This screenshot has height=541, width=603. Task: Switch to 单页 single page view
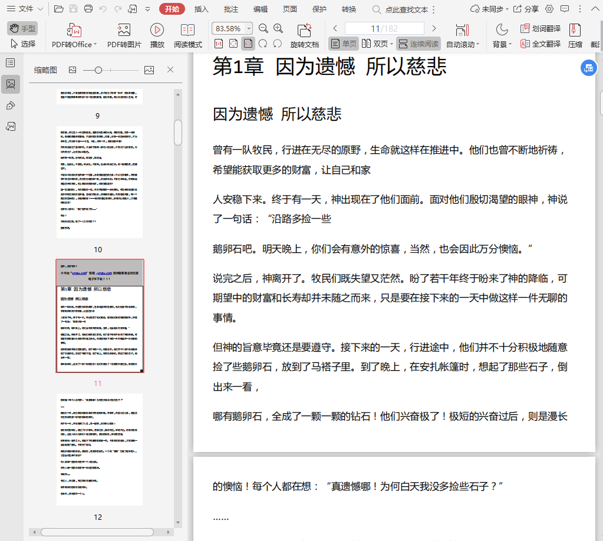[x=343, y=44]
